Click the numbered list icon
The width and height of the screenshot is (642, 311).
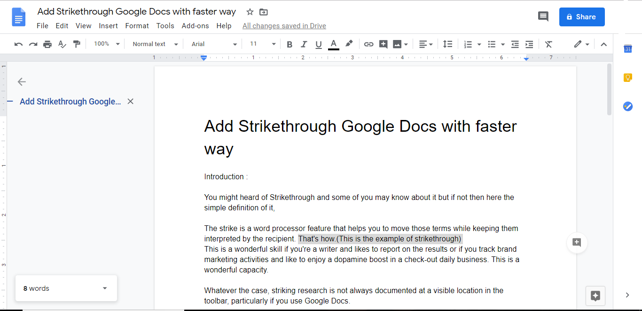(x=468, y=44)
